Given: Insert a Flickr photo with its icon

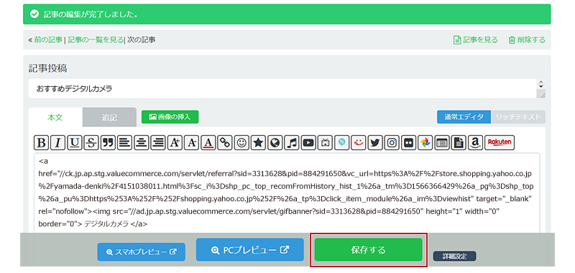Looking at the screenshot, I should click(x=408, y=143).
